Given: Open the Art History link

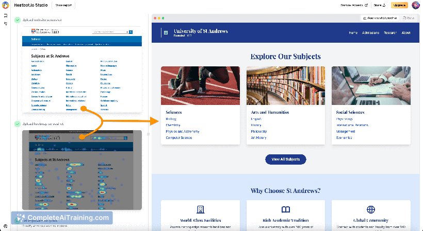Looking at the screenshot, I should [x=258, y=138].
